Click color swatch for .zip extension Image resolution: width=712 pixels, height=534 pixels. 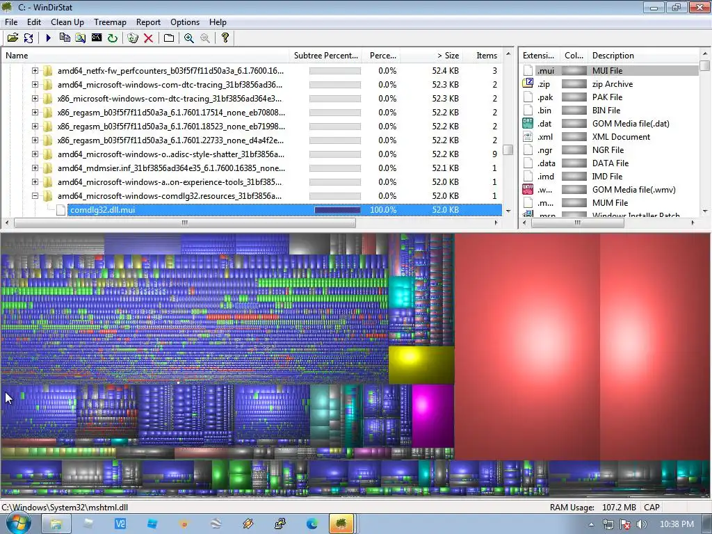[x=574, y=83]
